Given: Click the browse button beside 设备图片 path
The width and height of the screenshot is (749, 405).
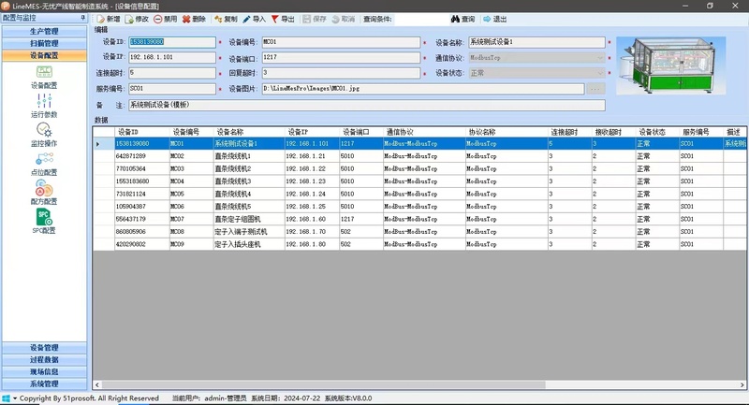Looking at the screenshot, I should pyautogui.click(x=595, y=89).
